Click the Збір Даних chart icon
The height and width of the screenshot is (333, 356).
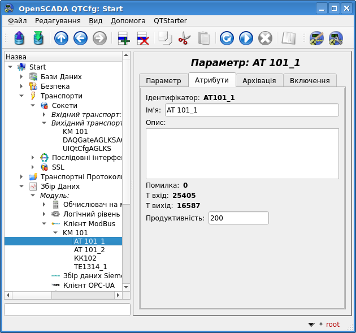[x=33, y=186]
